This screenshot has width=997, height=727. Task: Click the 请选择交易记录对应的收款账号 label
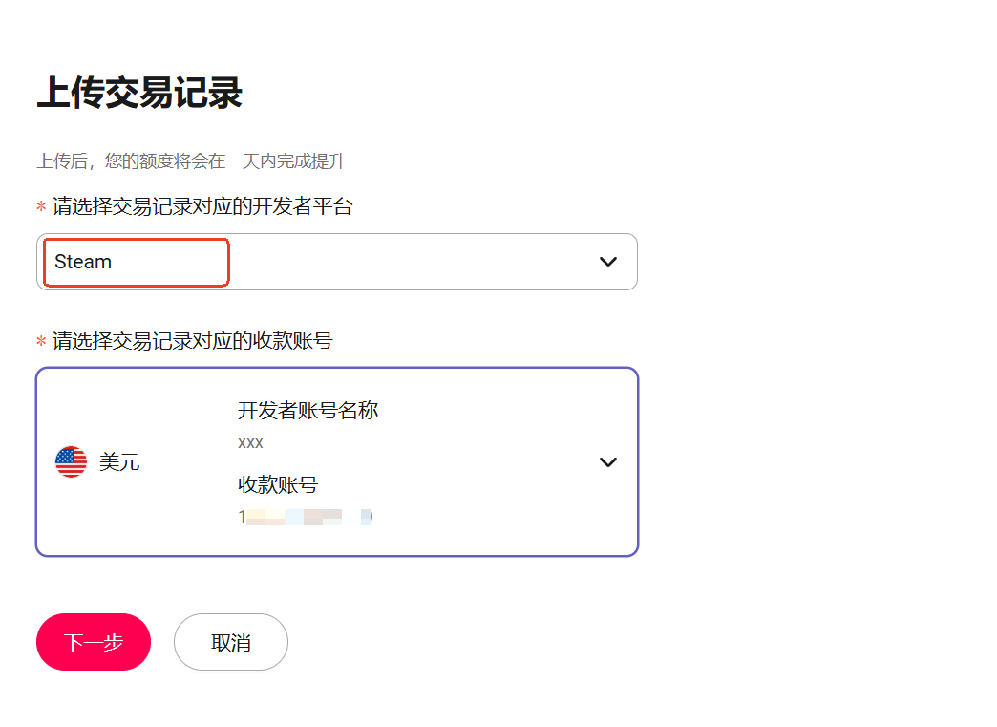coord(192,340)
